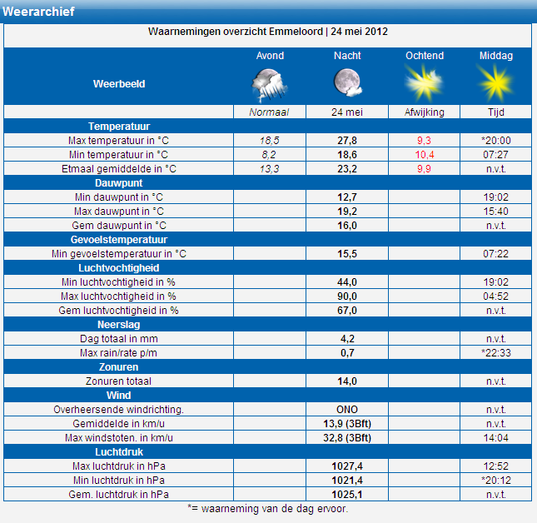
Task: Click the '24 mei' column header
Action: point(347,112)
